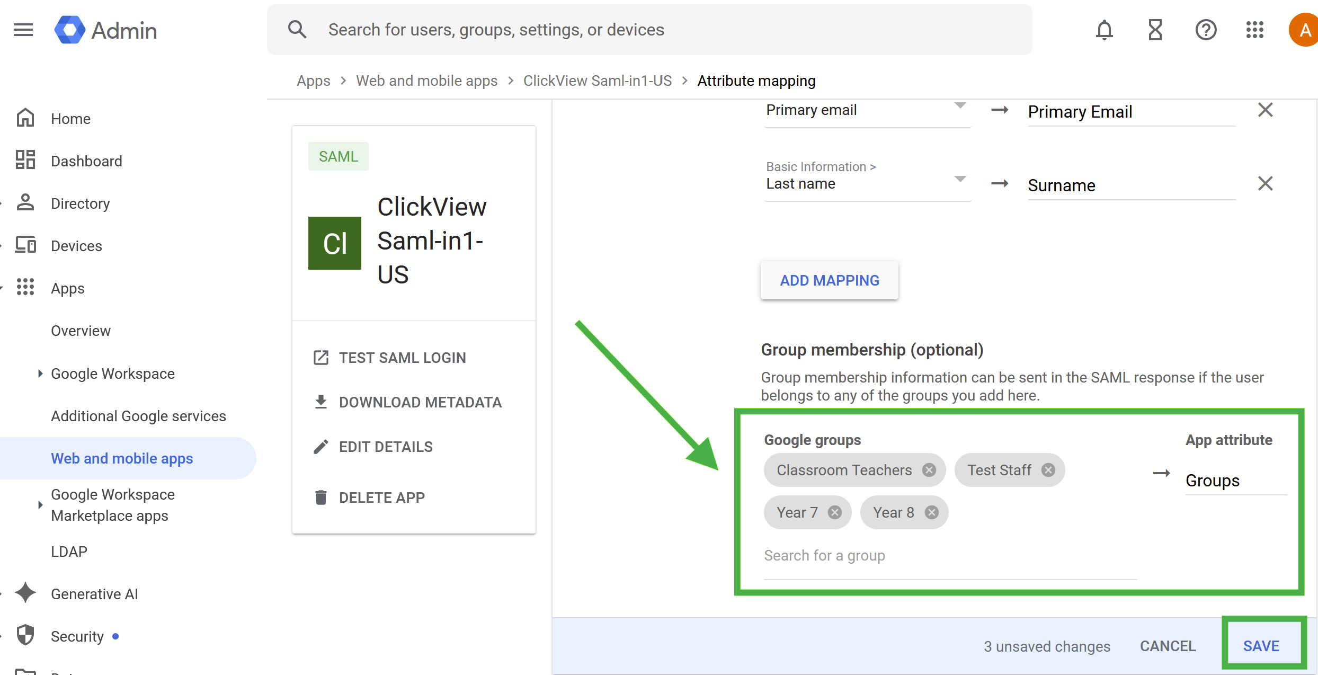Open the Google apps grid
The image size is (1318, 675).
(1255, 30)
